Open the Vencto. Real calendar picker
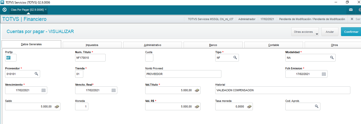This screenshot has width=361, height=124. pos(113,90)
